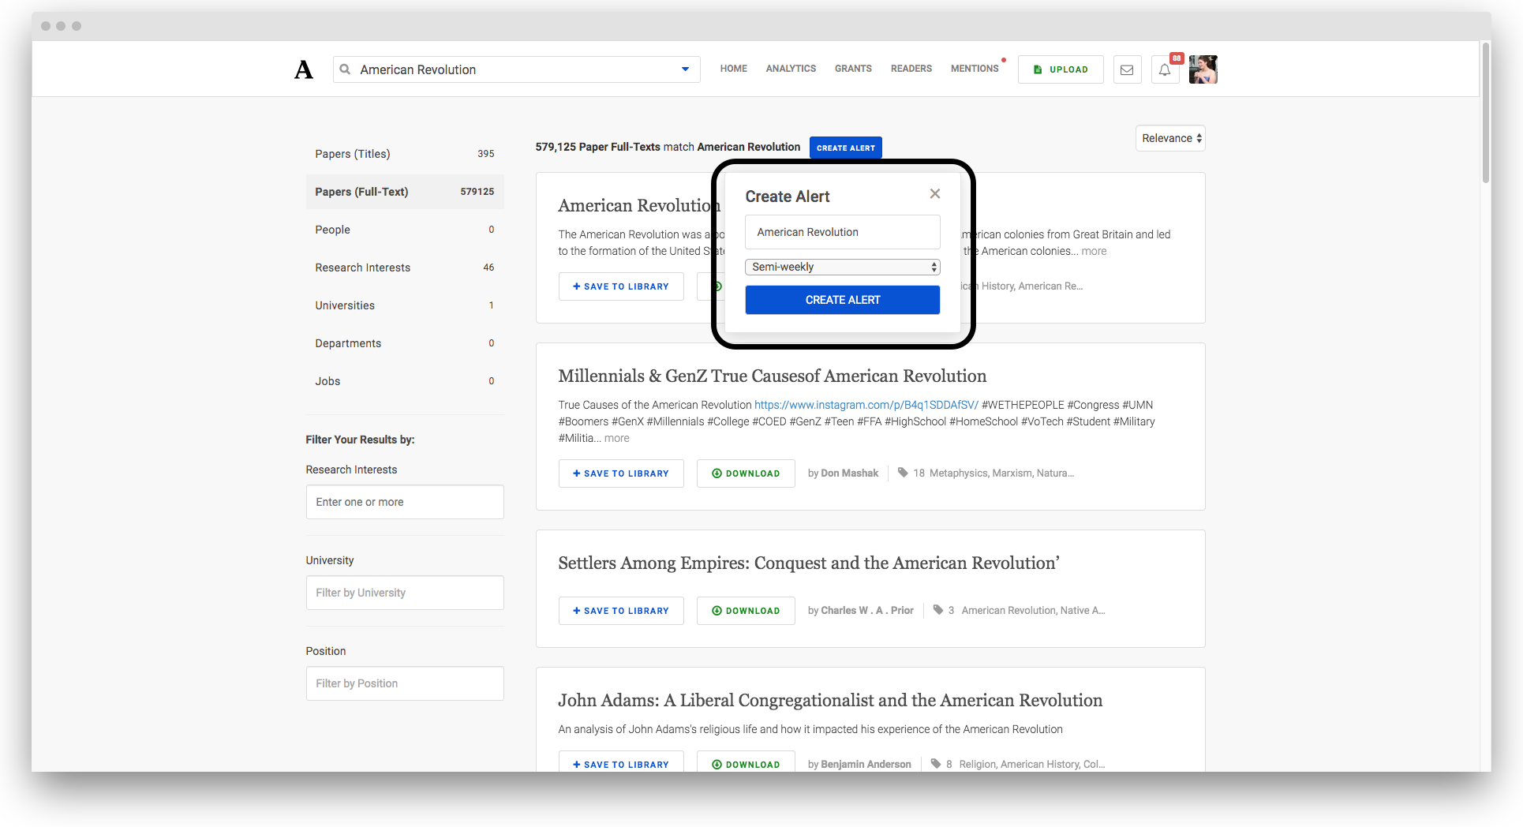Open the READERS menu item

tap(911, 69)
